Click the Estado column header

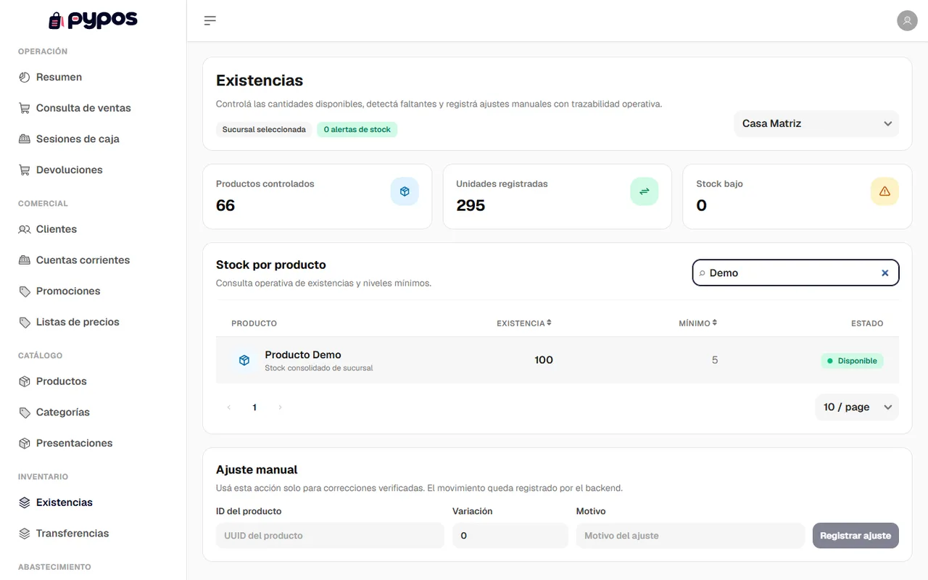point(867,323)
